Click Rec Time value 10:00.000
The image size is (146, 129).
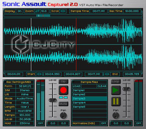(x=132, y=11)
